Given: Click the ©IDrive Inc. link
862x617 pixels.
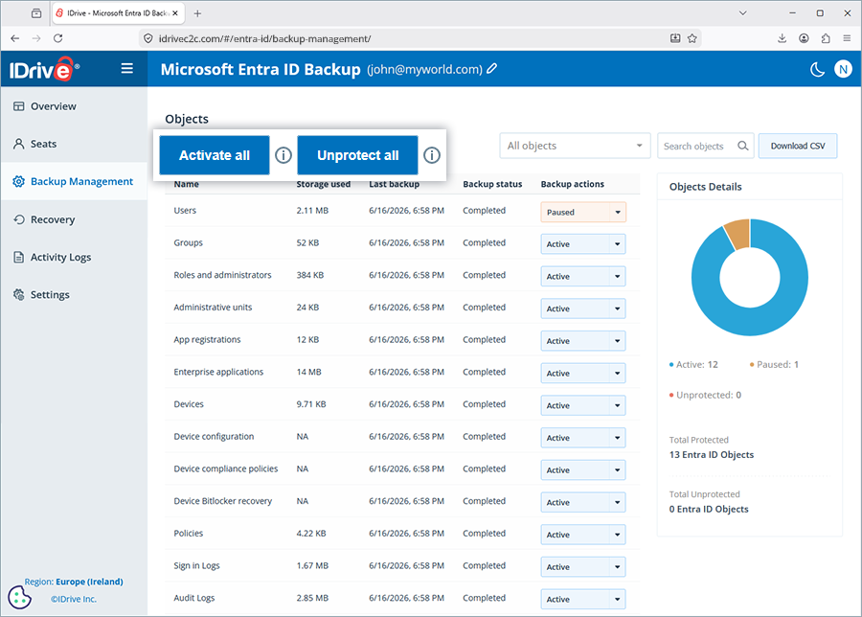Looking at the screenshot, I should [74, 599].
